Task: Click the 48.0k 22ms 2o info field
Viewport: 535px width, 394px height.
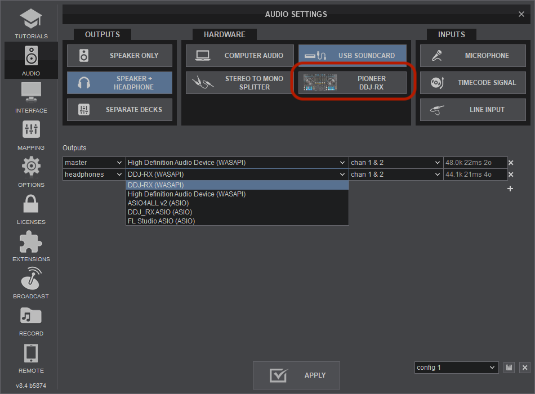Action: (475, 163)
